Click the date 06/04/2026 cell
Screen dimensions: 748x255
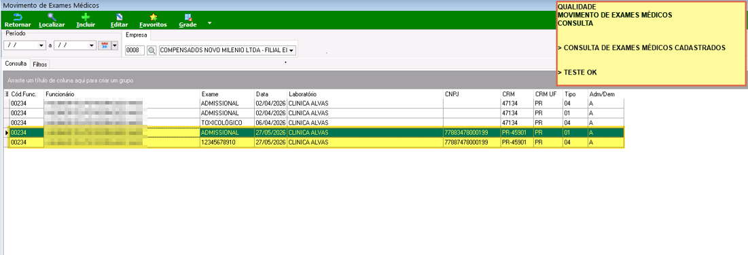270,123
